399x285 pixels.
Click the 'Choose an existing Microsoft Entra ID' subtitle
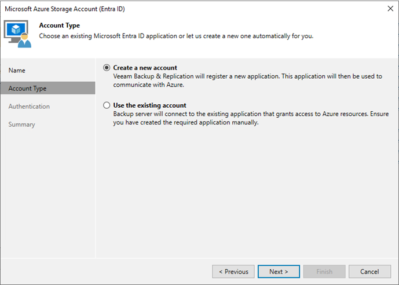175,36
